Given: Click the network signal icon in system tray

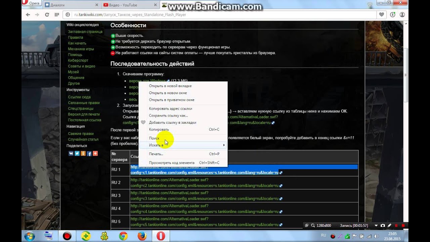Looking at the screenshot, I should click(370, 236).
